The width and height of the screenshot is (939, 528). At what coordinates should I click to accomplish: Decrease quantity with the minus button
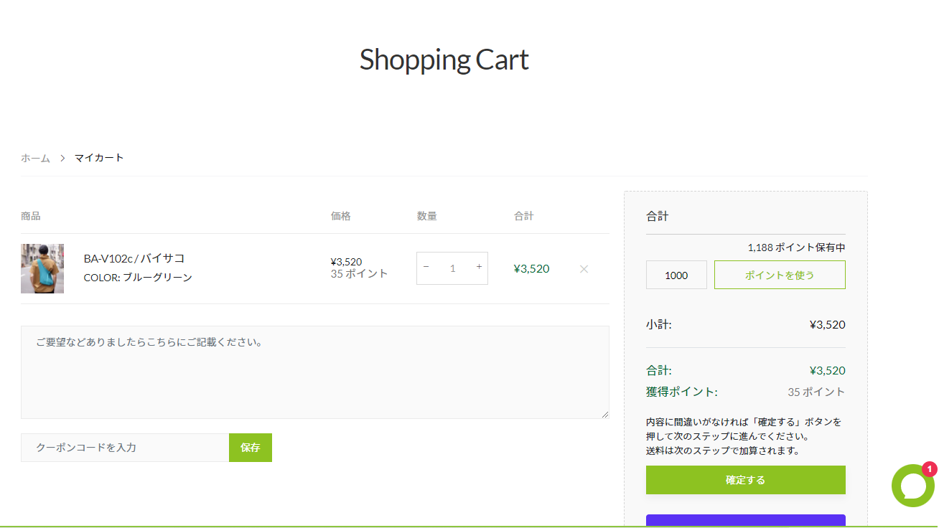pyautogui.click(x=426, y=268)
